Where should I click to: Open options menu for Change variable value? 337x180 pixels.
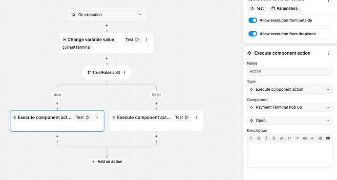(x=147, y=40)
